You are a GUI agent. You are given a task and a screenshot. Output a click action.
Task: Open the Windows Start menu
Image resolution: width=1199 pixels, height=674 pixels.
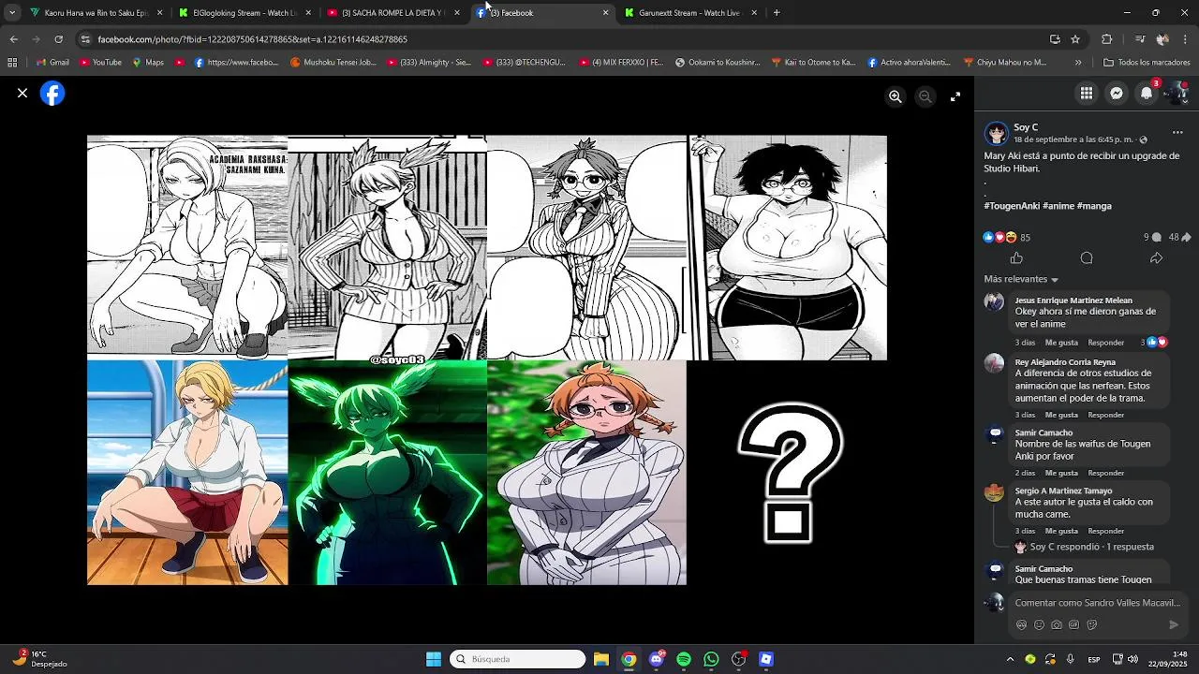click(434, 659)
